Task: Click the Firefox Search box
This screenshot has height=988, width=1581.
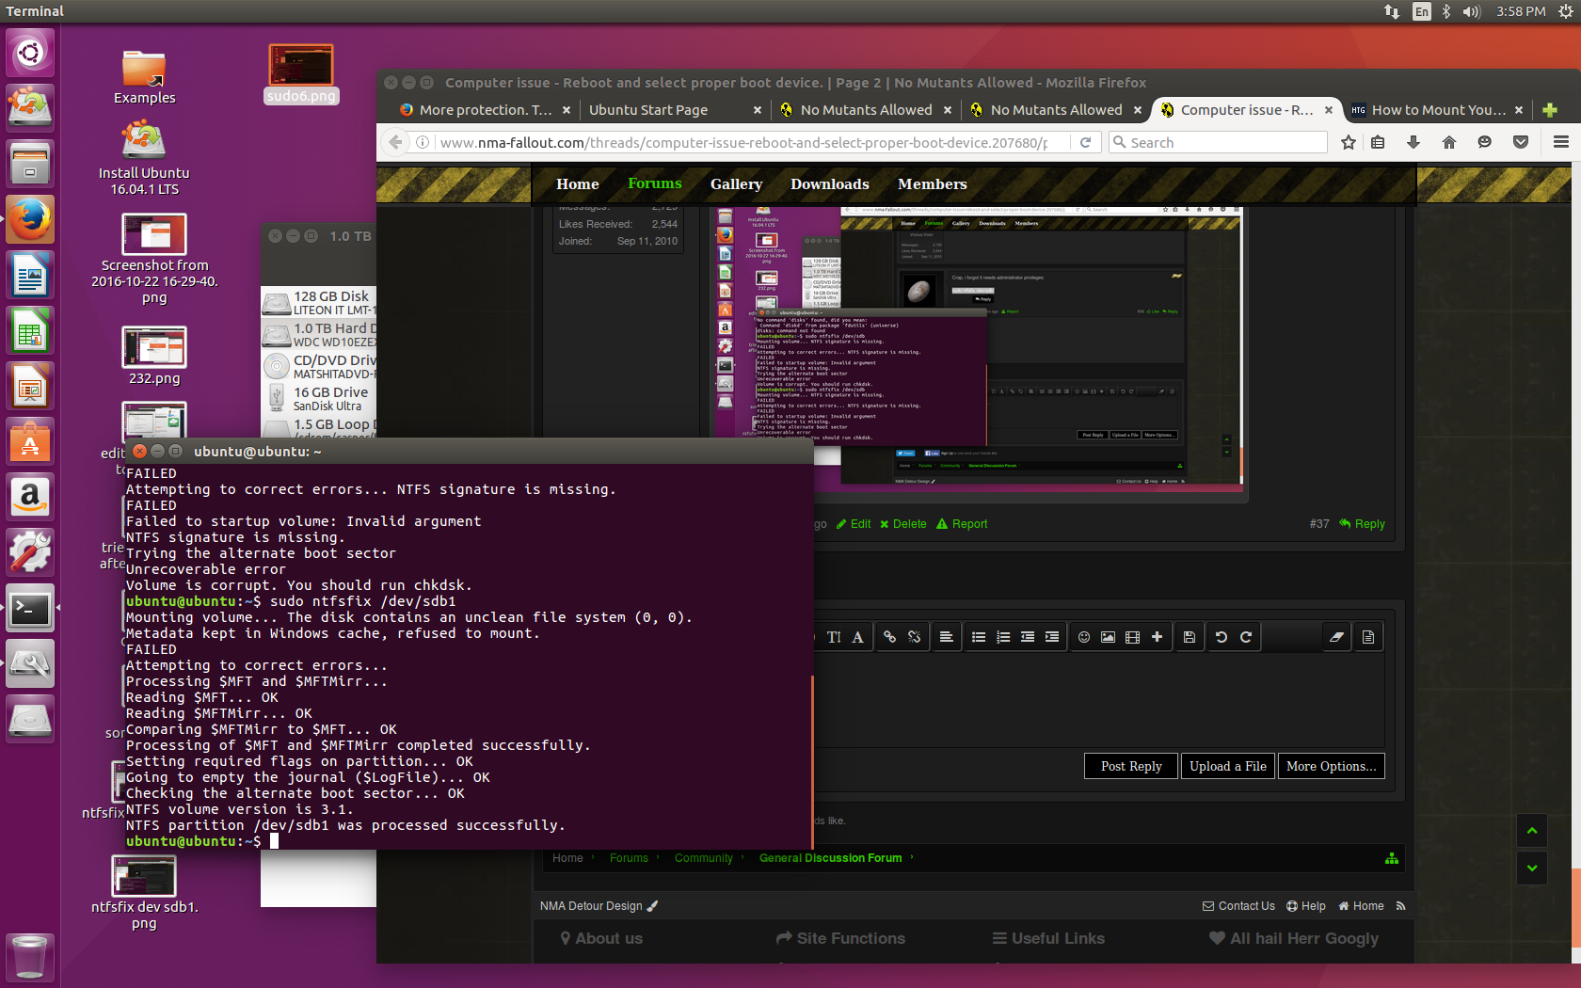Action: 1219,142
